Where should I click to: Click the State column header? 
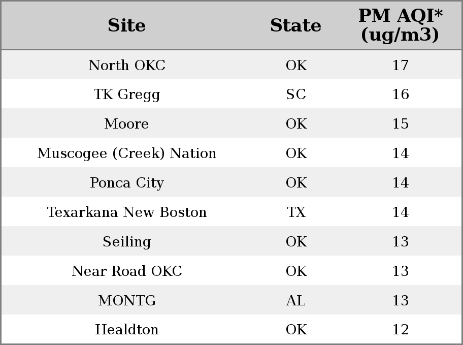tap(296, 25)
